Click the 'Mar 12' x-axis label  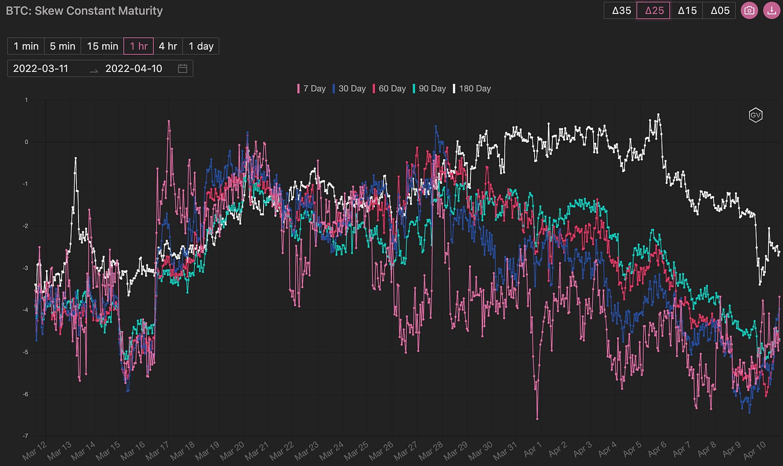point(33,451)
